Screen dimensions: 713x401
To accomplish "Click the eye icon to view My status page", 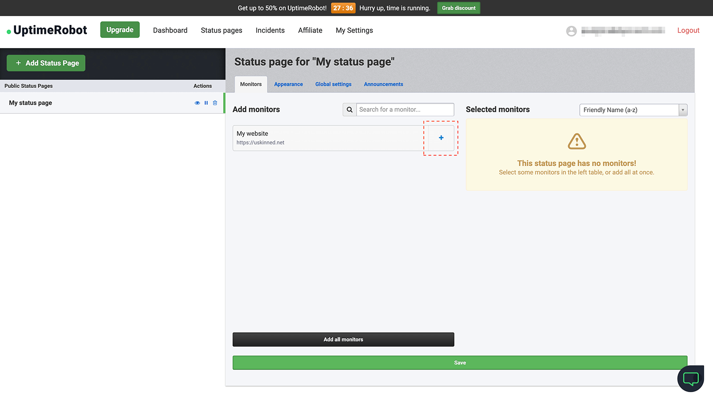I will (x=197, y=103).
